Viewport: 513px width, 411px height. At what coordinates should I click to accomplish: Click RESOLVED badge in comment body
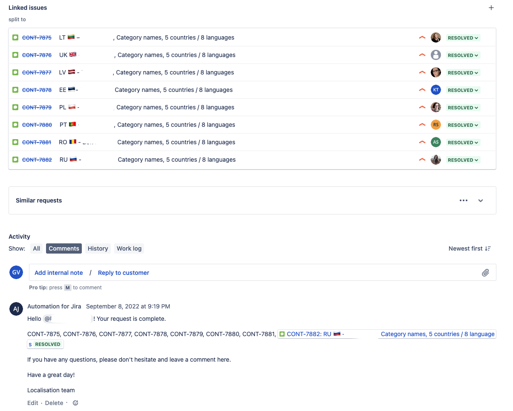pyautogui.click(x=48, y=344)
